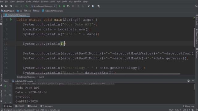Open the Code menu

click(28, 2)
